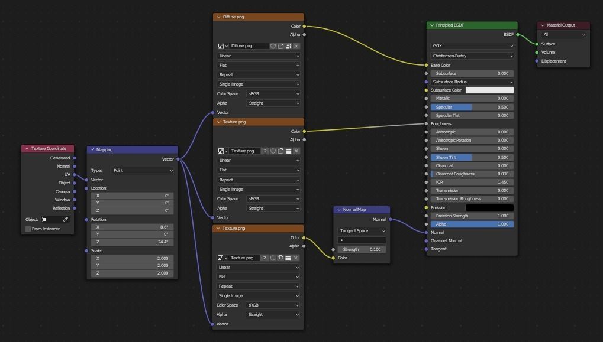This screenshot has width=603, height=342.
Task: Unlink image with X in Diffuse.png node
Action: coord(296,46)
